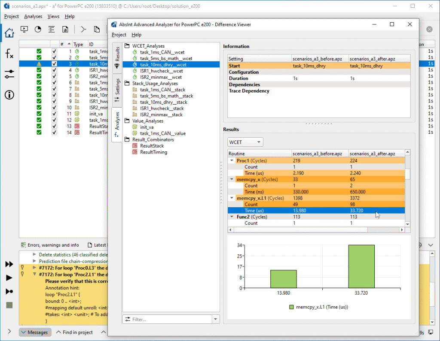Click the arrow chevron toolbar icon
Viewport: 440px width, 341px height.
pos(83,29)
